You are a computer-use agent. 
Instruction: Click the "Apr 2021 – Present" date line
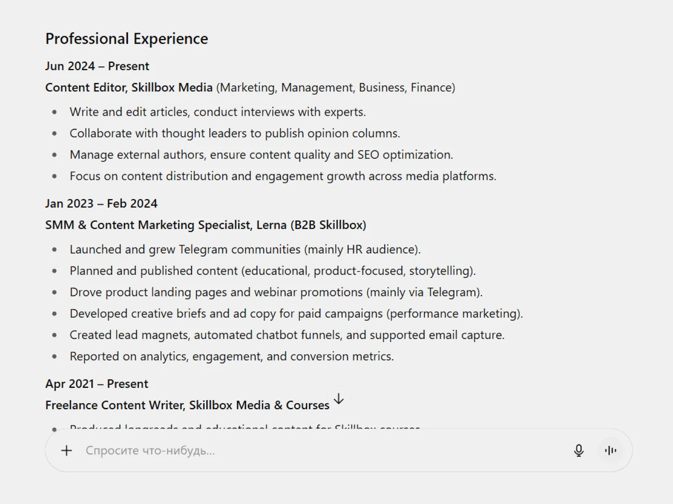(97, 384)
